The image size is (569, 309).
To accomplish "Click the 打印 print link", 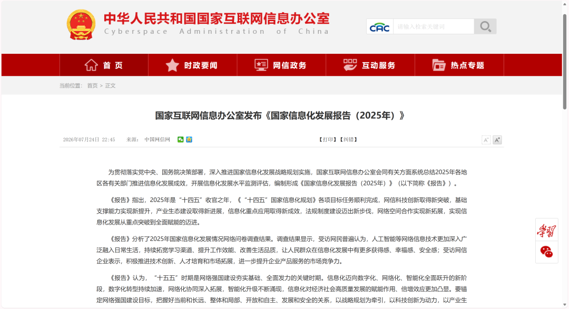I will point(328,139).
